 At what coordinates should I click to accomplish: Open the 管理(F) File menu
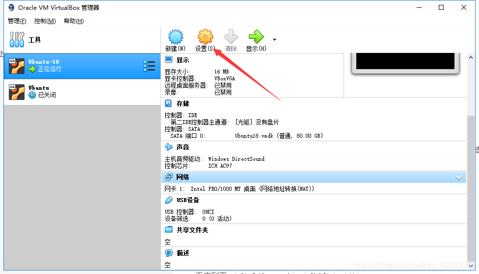17,21
